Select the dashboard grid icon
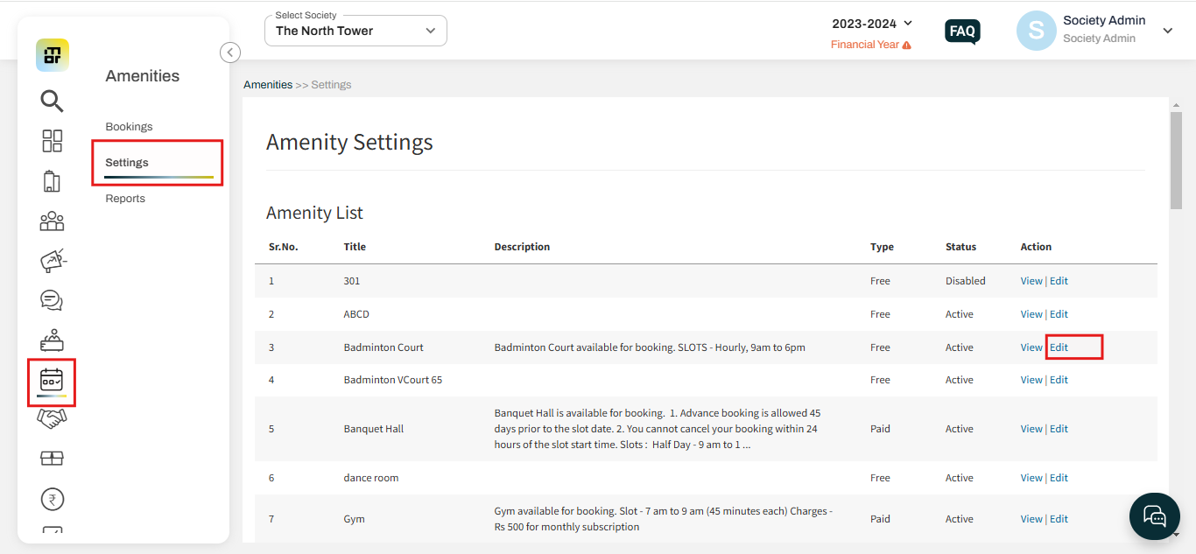Screen dimensions: 1196x554 [x=52, y=140]
